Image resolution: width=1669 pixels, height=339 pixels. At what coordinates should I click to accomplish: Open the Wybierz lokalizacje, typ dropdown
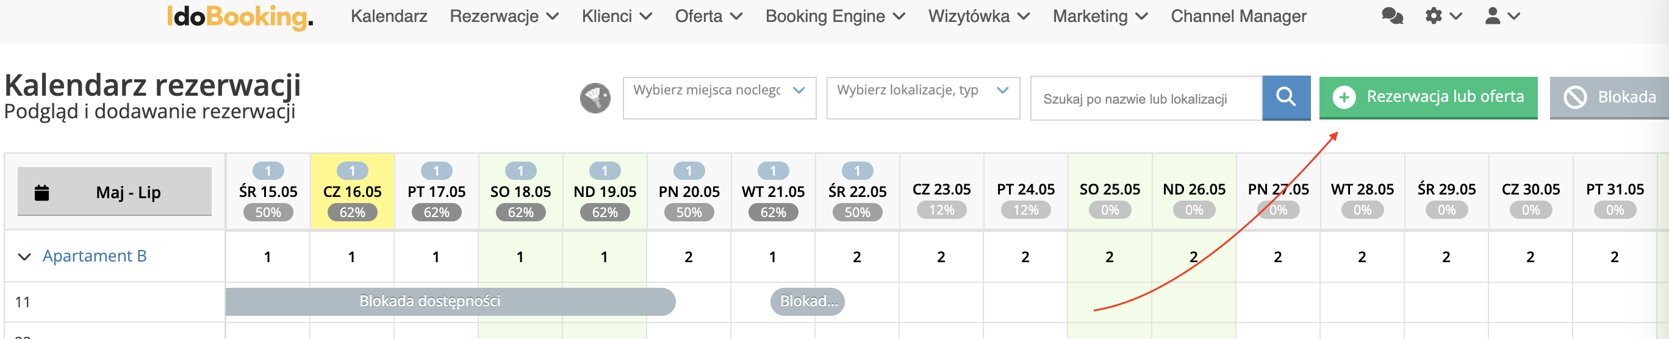point(924,98)
